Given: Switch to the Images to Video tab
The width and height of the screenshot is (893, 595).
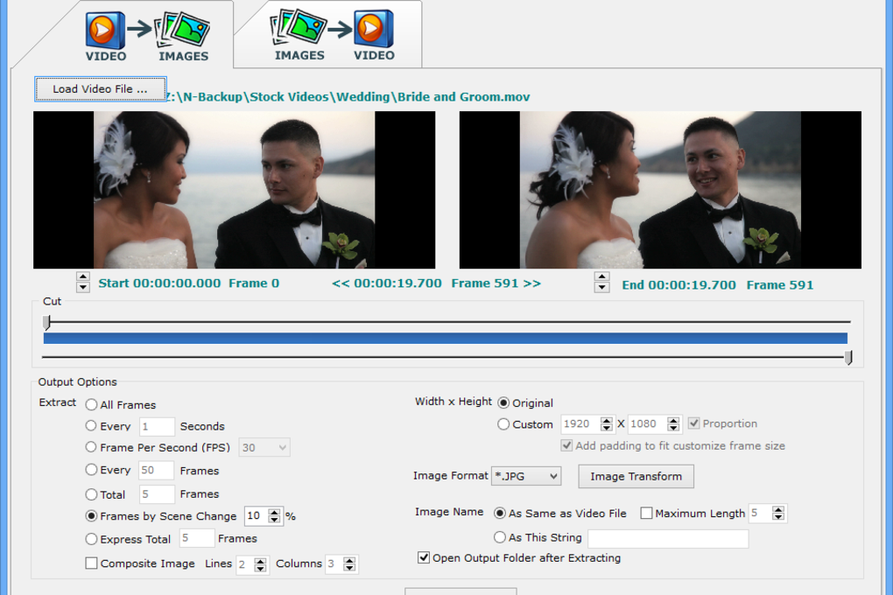Looking at the screenshot, I should 334,35.
